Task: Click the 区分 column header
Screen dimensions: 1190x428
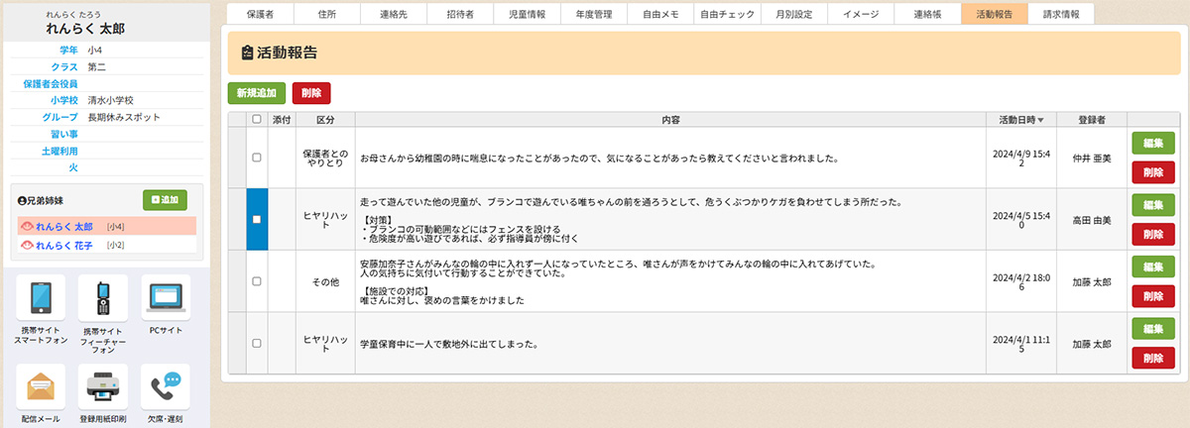Action: point(325,119)
